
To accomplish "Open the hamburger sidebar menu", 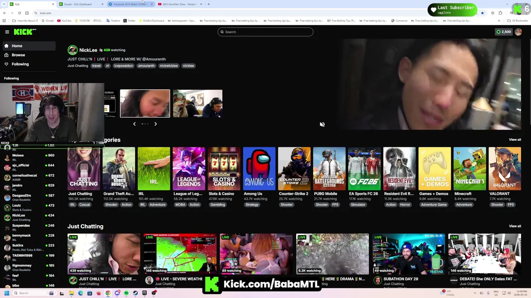I will coord(7,32).
